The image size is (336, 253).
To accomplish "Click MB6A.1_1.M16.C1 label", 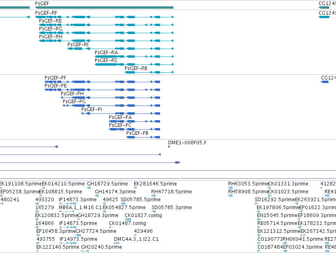I will coord(81,208).
